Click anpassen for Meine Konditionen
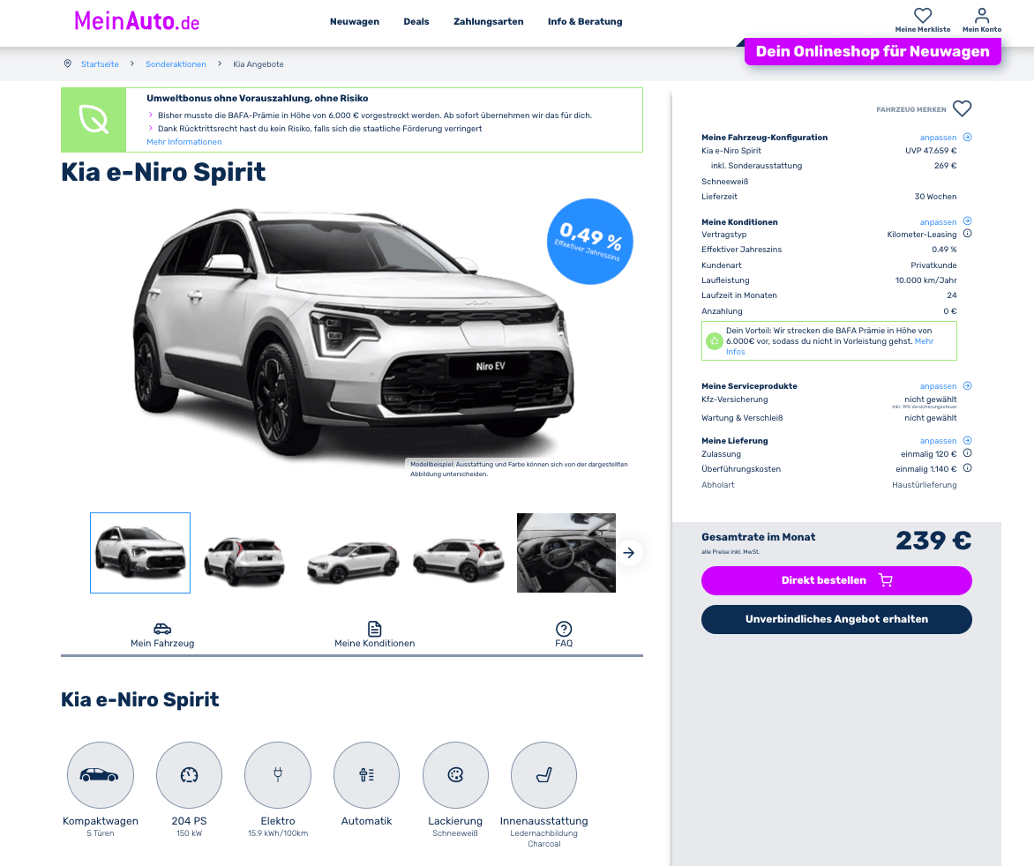 pyautogui.click(x=938, y=222)
